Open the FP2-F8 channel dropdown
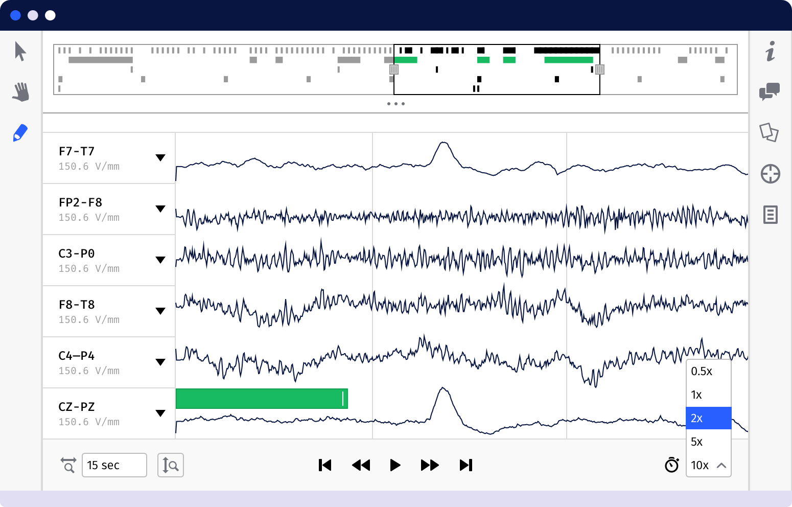The height and width of the screenshot is (507, 792). pyautogui.click(x=160, y=209)
